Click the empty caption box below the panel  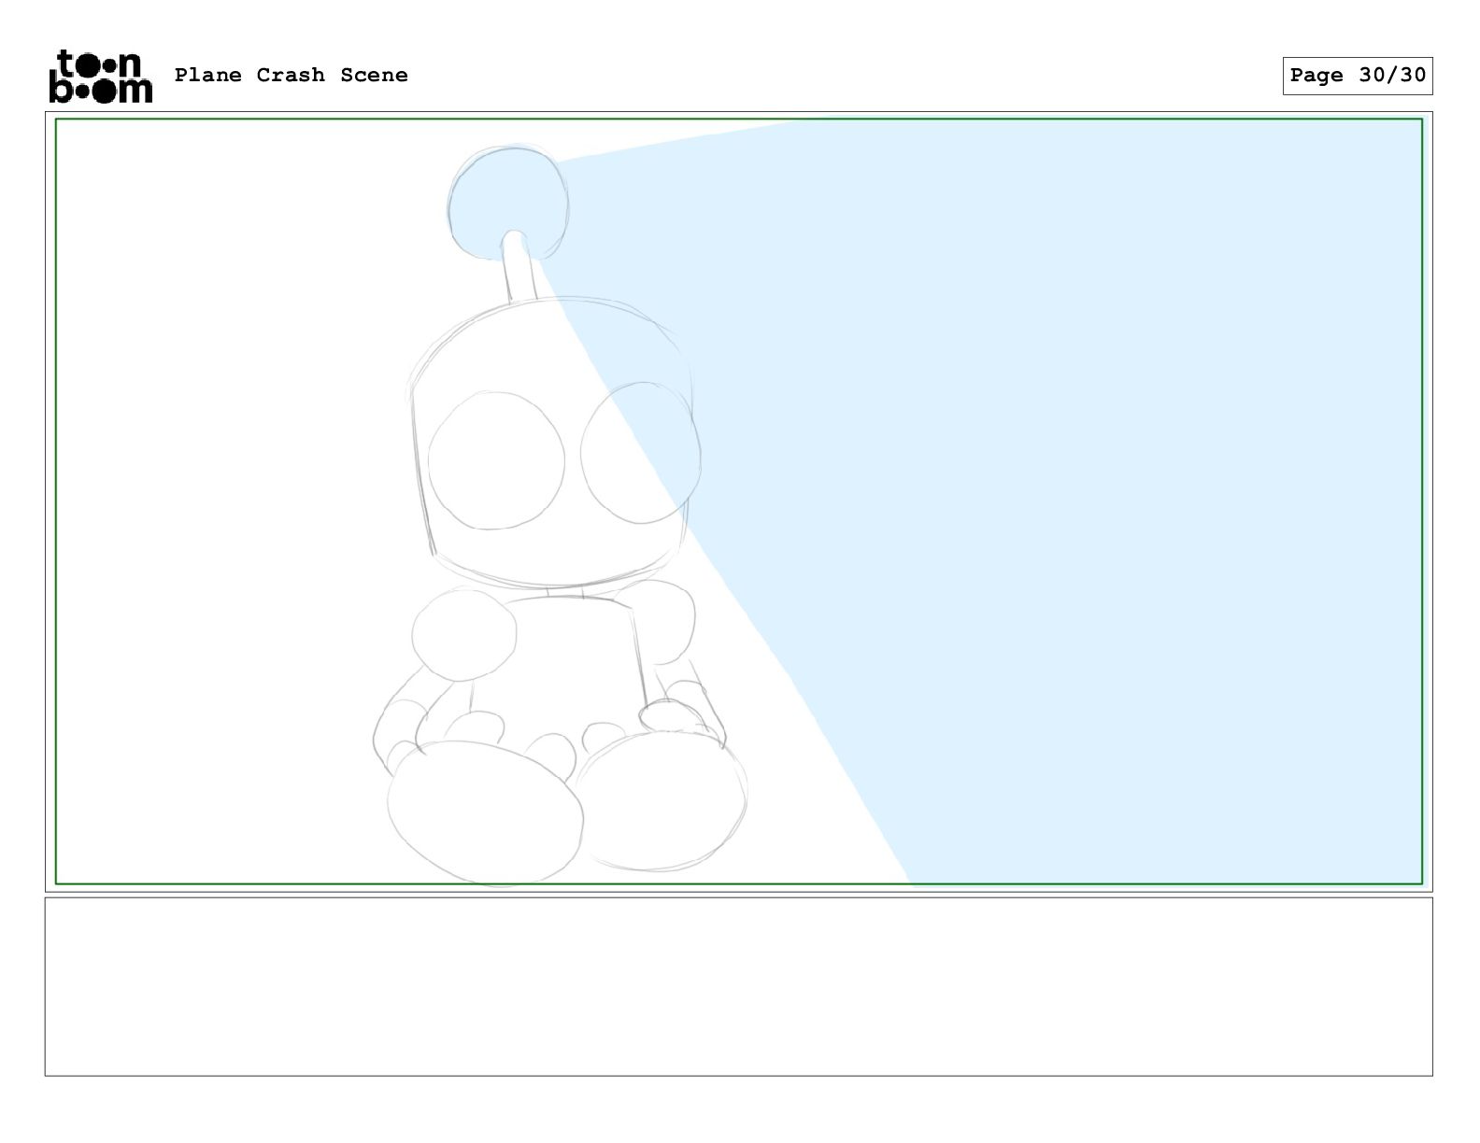[738, 987]
